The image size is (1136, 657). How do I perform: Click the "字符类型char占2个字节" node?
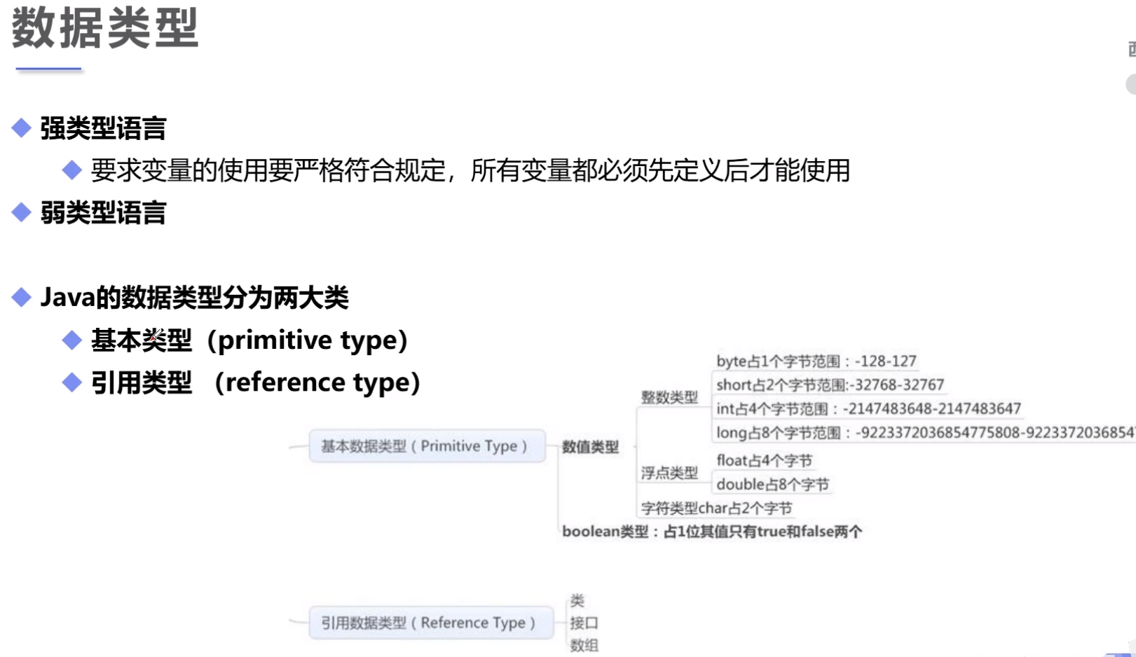pos(716,508)
